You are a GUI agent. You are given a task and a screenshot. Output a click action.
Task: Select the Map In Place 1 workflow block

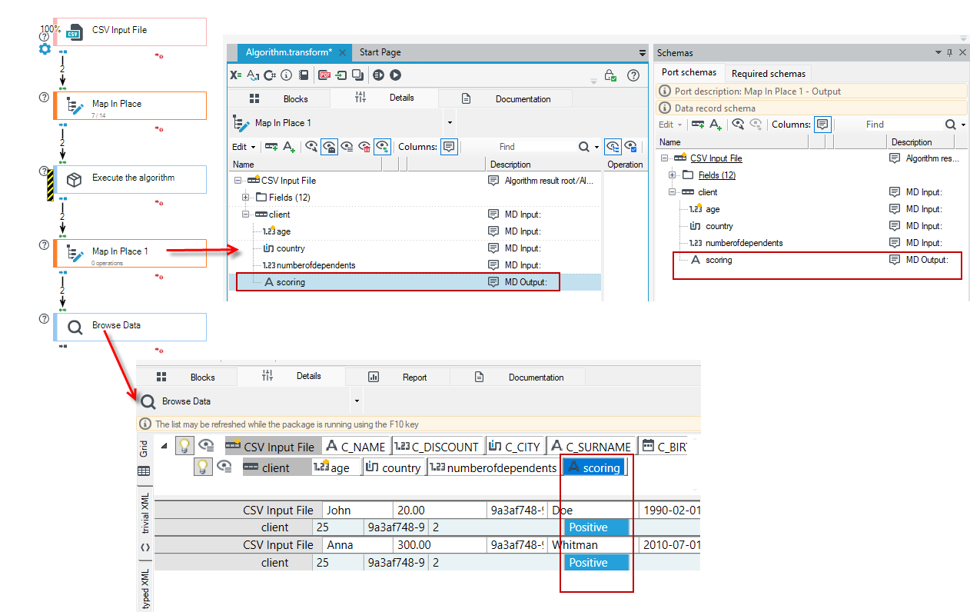(x=130, y=253)
